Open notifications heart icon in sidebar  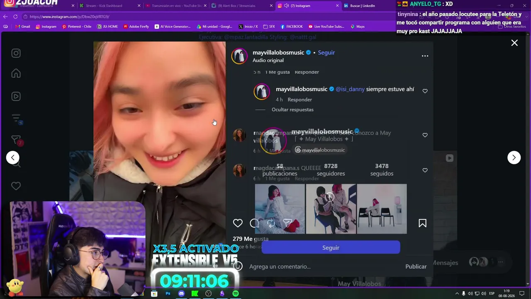pyautogui.click(x=16, y=186)
